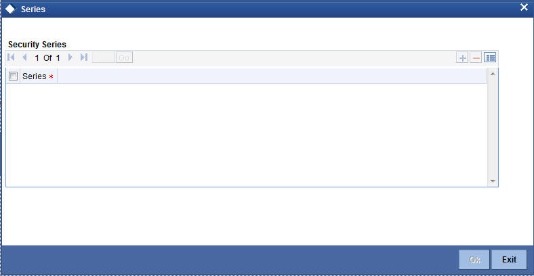
Task: Close the Series dialog with the X
Action: click(524, 7)
